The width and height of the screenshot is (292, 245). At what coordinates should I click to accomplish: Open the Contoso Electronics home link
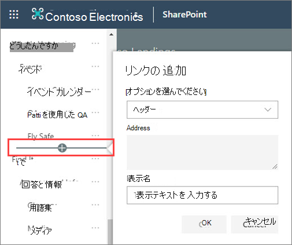94,16
